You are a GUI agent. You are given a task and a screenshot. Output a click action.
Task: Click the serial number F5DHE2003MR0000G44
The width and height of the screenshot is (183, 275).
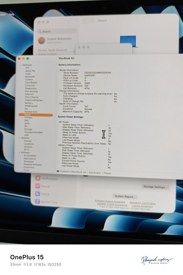point(98,73)
